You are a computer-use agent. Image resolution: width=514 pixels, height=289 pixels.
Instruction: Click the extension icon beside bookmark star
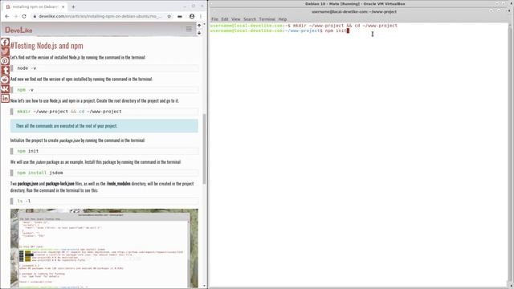pyautogui.click(x=180, y=16)
